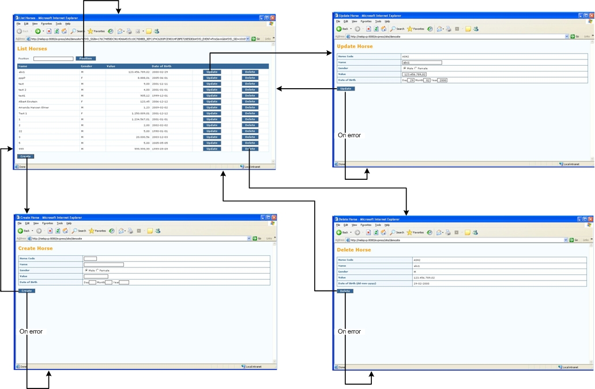Click the Refresh icon in Create Horse window
The image size is (595, 389).
coord(58,231)
